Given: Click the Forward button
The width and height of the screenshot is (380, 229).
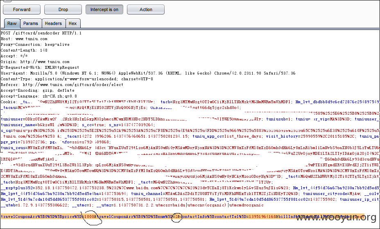Looking at the screenshot, I should tap(22, 10).
